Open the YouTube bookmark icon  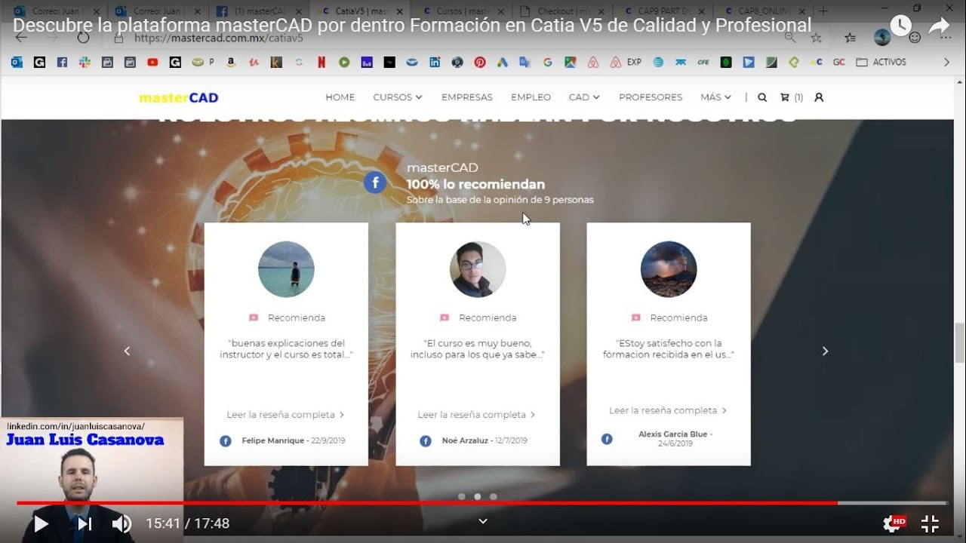tap(152, 63)
